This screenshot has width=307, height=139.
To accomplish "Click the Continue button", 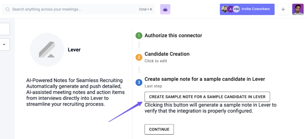I will (x=159, y=130).
